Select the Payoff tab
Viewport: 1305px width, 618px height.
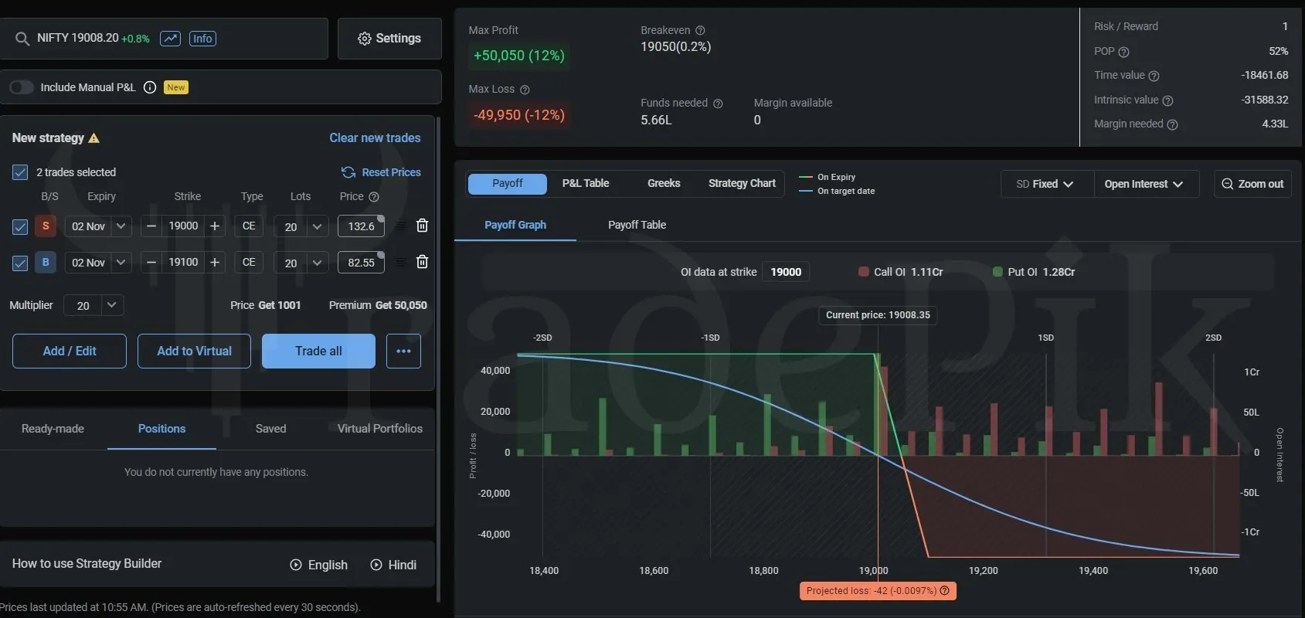pos(507,184)
